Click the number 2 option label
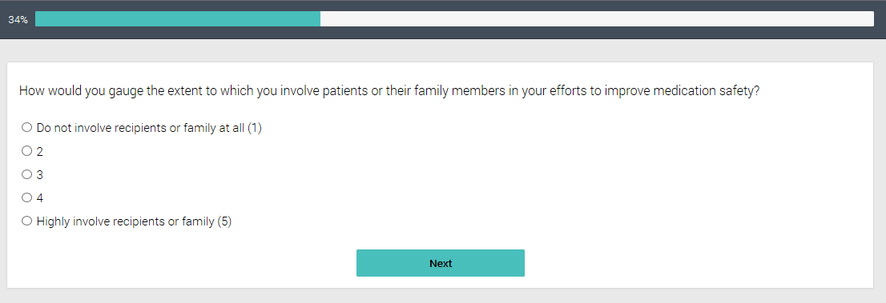886x303 pixels. click(39, 152)
